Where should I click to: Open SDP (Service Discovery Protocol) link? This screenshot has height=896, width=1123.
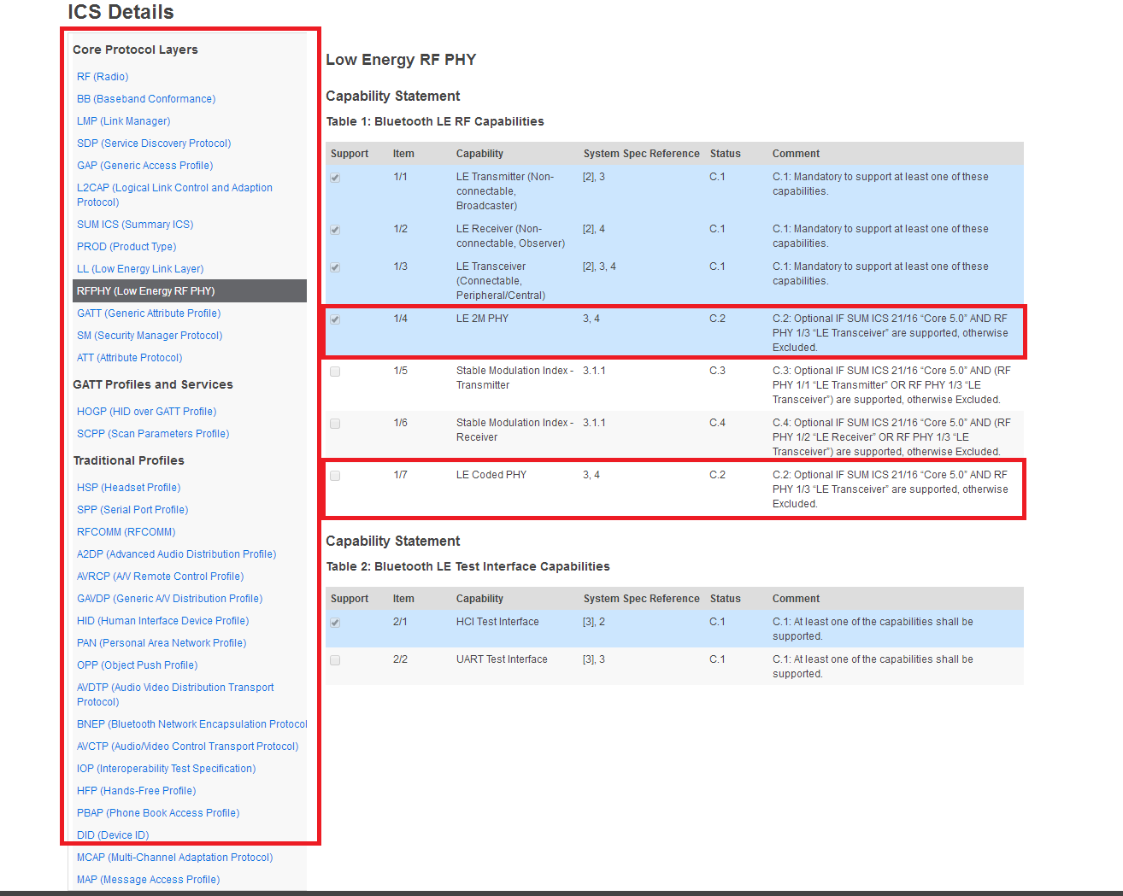pos(154,143)
